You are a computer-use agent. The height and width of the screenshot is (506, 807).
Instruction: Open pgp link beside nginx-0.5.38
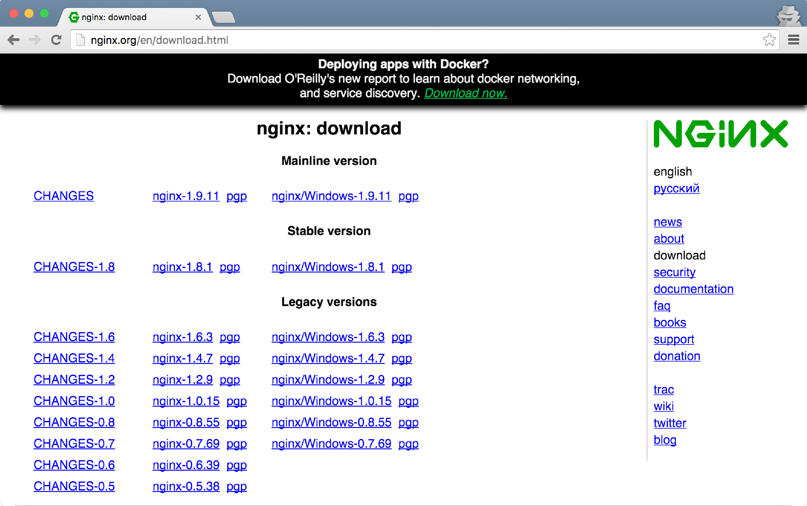pyautogui.click(x=236, y=486)
